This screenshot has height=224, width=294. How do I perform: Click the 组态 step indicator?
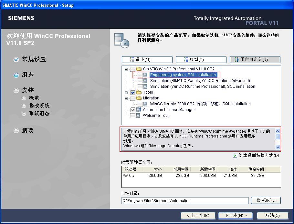[16, 75]
